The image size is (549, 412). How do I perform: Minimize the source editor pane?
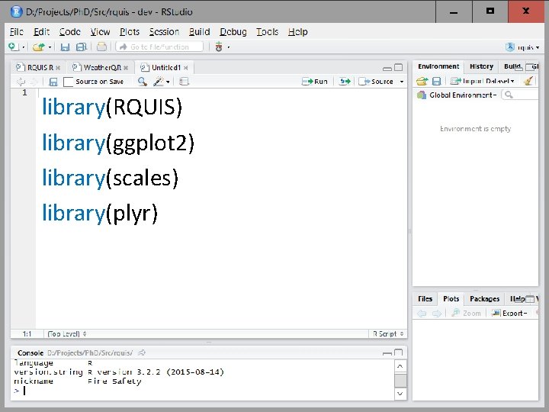pos(387,68)
